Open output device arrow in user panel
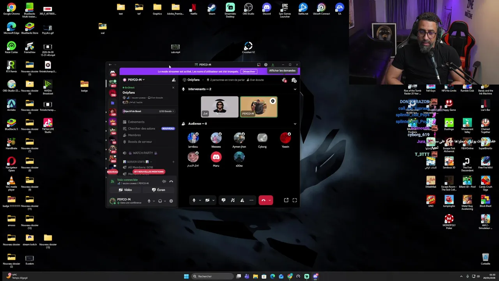This screenshot has width=499, height=281. [x=165, y=201]
